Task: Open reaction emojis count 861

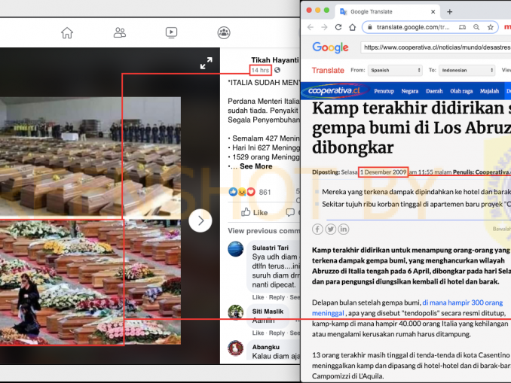Action: [250, 192]
